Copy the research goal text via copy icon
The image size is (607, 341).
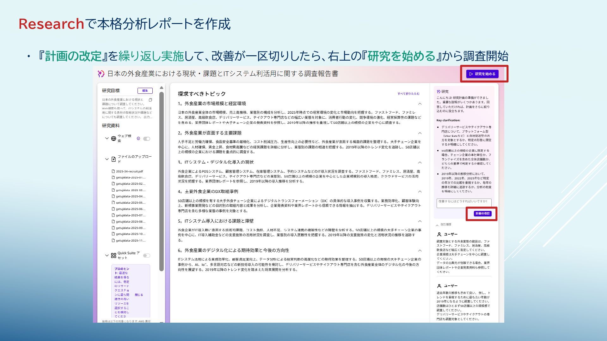pyautogui.click(x=150, y=100)
